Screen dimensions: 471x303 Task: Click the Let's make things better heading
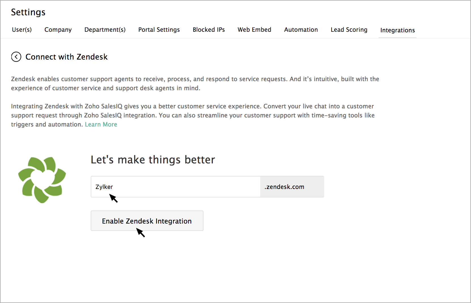pos(153,160)
